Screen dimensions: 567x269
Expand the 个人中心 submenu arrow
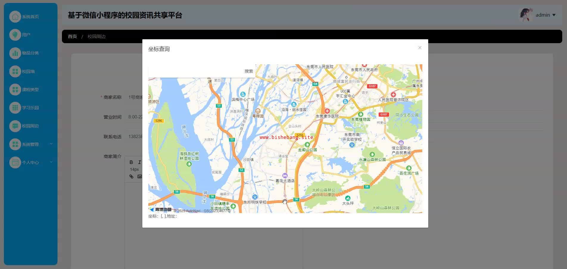click(x=51, y=162)
